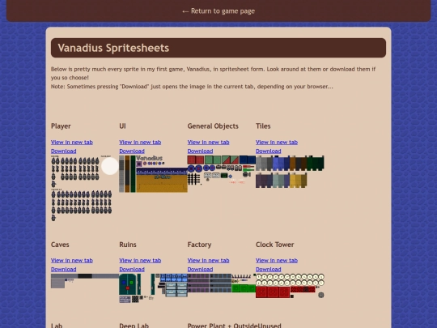437x328 pixels.
Task: Click the Caves section heading
Action: tap(60, 245)
